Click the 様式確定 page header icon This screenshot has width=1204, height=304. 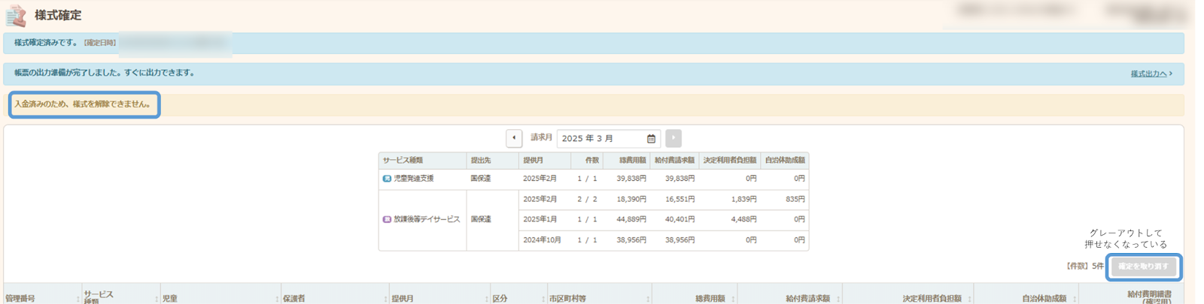click(x=16, y=16)
